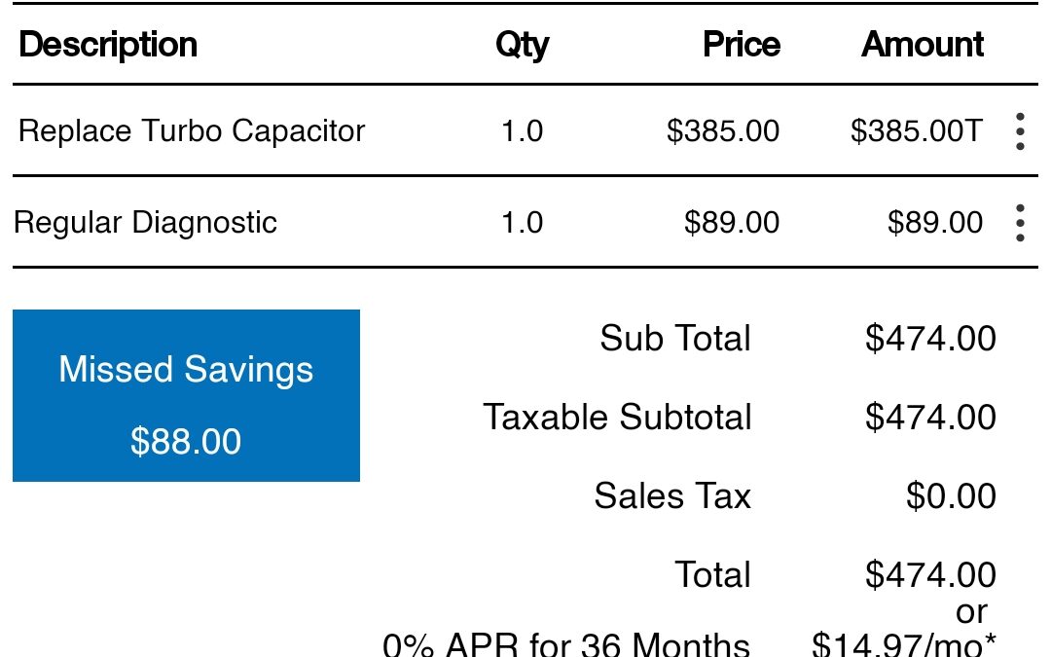
Task: Click the Sales Tax $0.00 value
Action: (x=951, y=496)
